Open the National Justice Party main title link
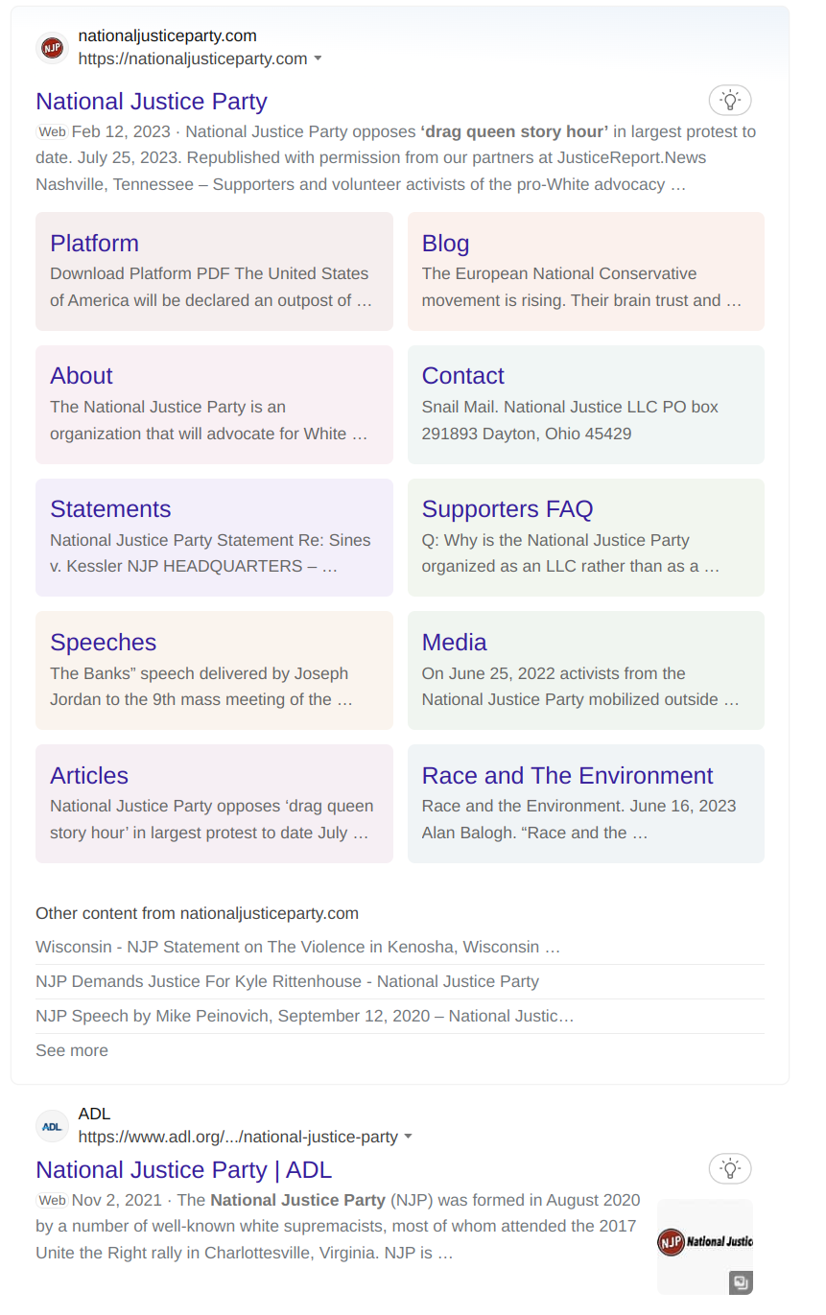The height and width of the screenshot is (1315, 826). [152, 102]
